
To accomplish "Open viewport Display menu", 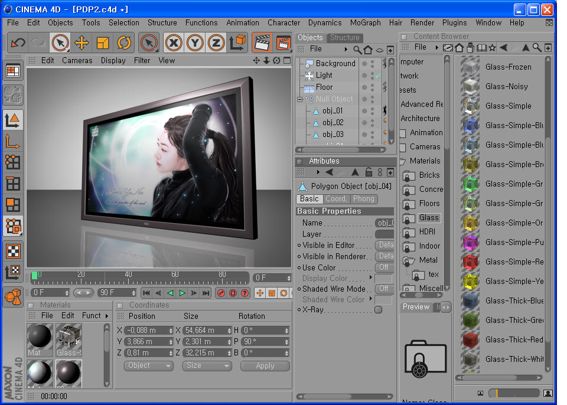I will (113, 61).
